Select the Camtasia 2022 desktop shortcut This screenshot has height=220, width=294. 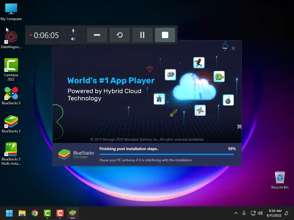(11, 69)
